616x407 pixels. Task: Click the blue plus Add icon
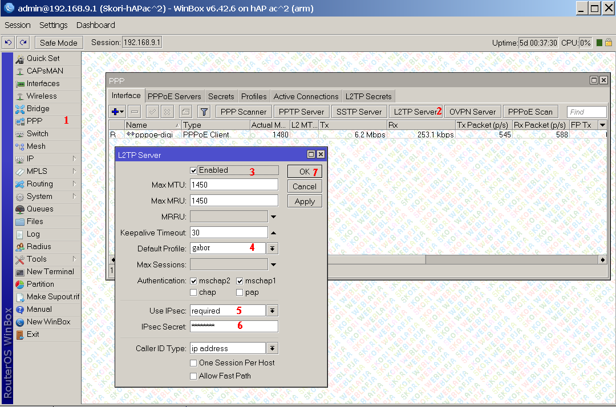(116, 112)
